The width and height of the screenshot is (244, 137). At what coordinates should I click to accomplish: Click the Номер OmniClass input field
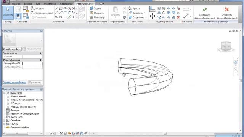[32, 64]
